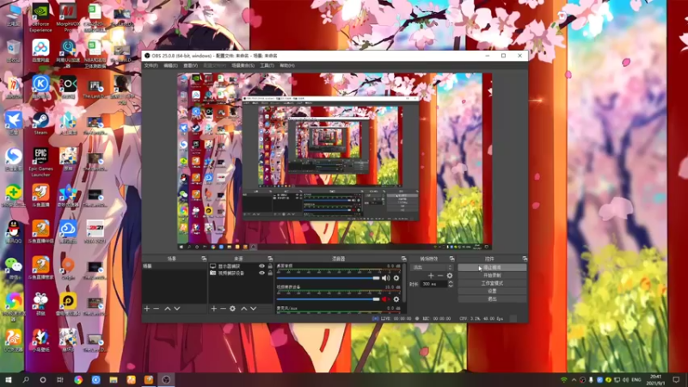Remove selected source with minus icon
The width and height of the screenshot is (688, 387).
[x=223, y=309]
